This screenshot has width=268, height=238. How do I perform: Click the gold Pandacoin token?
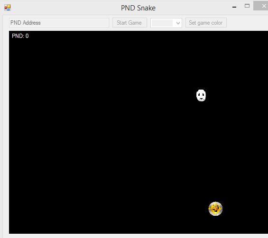tap(215, 209)
